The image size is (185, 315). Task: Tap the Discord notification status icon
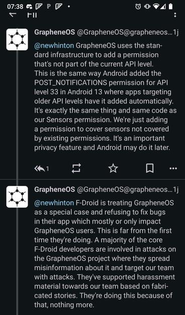click(x=30, y=7)
